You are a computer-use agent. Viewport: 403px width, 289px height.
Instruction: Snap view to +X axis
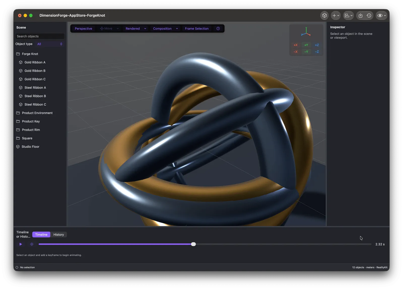[x=295, y=45]
